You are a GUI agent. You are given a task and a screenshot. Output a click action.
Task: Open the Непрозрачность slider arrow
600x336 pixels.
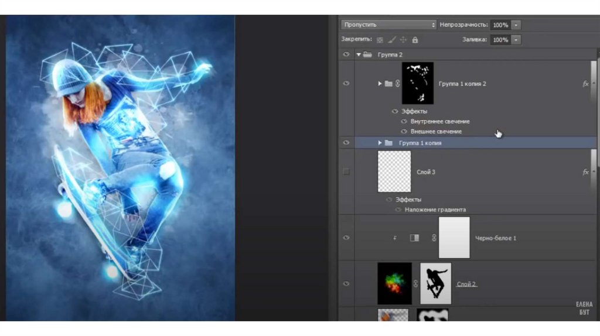tap(516, 25)
